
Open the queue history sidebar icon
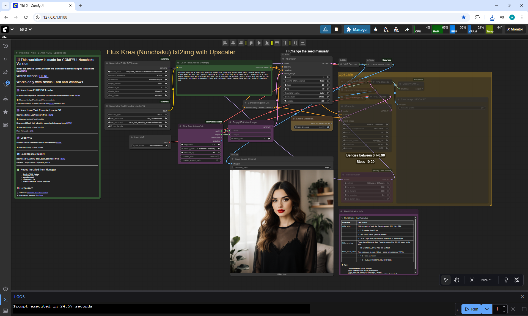(5, 46)
